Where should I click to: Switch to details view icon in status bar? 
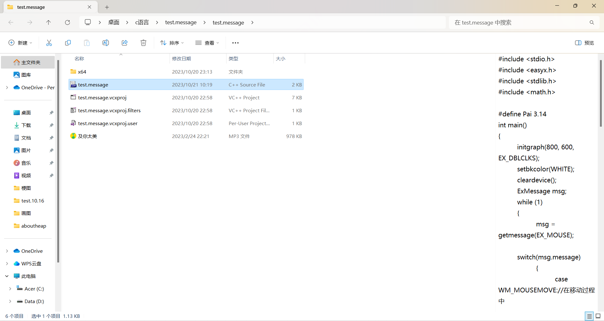[x=589, y=316]
